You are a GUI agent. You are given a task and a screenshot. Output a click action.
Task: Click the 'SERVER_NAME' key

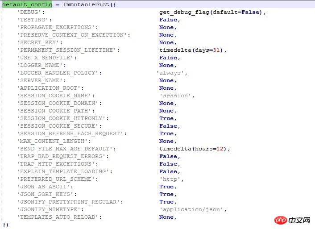(40, 81)
